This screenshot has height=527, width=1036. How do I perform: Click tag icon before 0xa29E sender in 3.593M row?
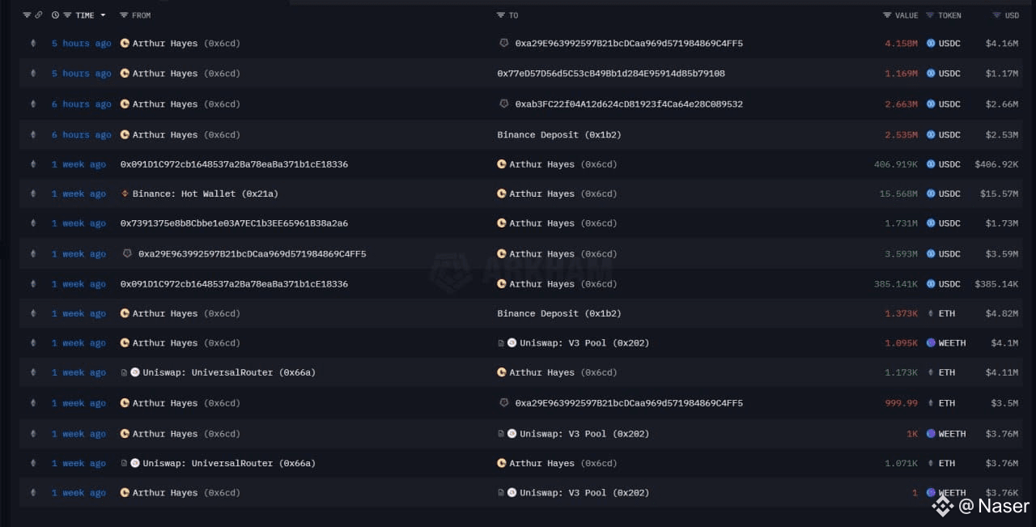tap(127, 254)
